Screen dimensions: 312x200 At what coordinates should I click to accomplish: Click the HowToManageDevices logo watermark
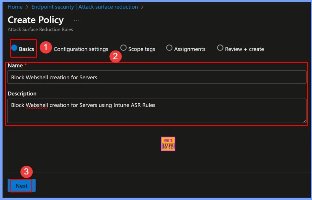[168, 144]
